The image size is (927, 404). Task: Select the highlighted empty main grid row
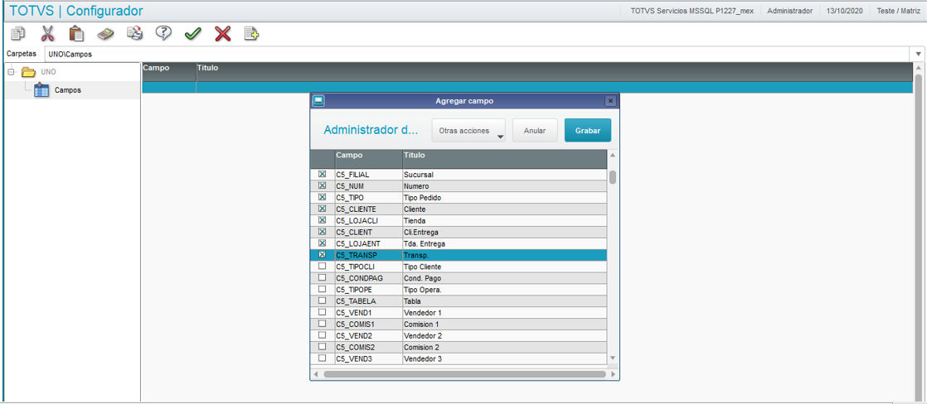click(527, 88)
